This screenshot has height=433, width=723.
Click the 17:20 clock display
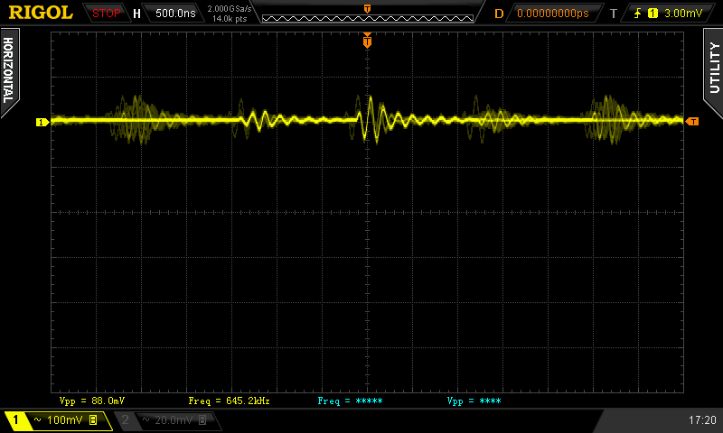click(702, 420)
